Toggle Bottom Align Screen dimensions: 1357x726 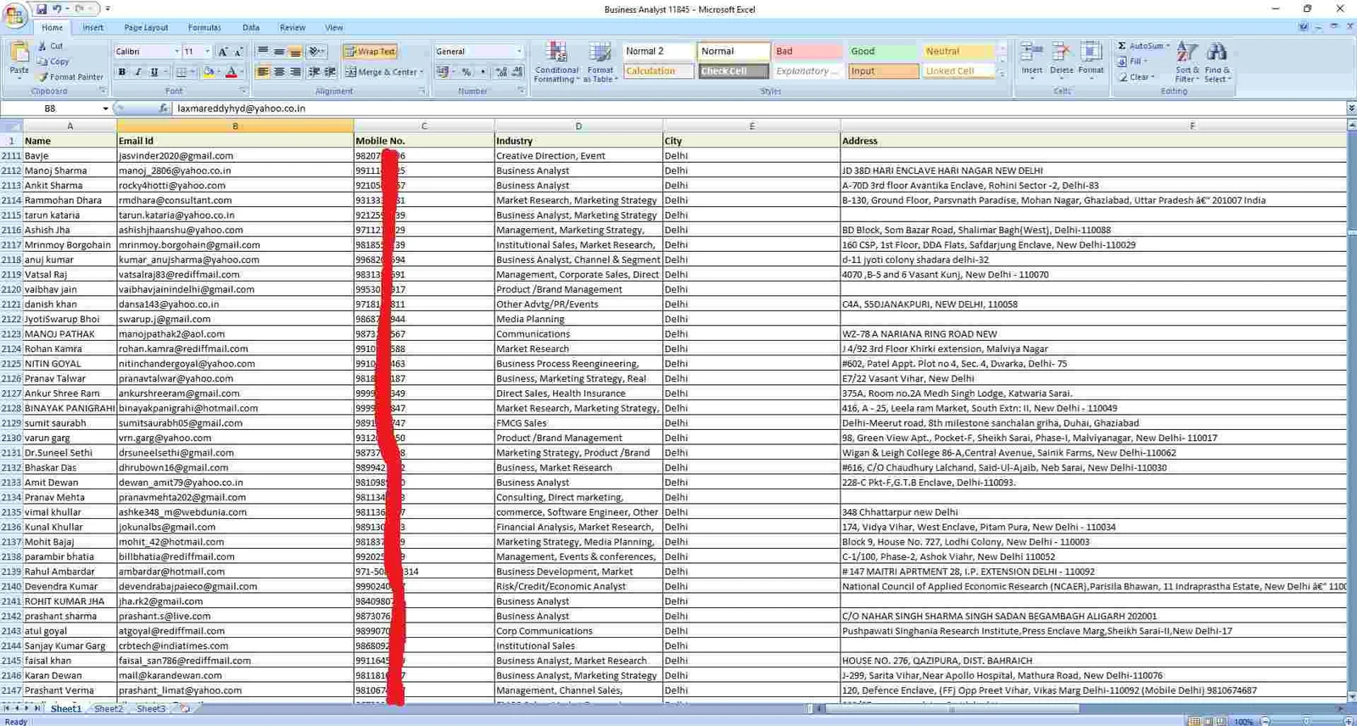[x=295, y=52]
